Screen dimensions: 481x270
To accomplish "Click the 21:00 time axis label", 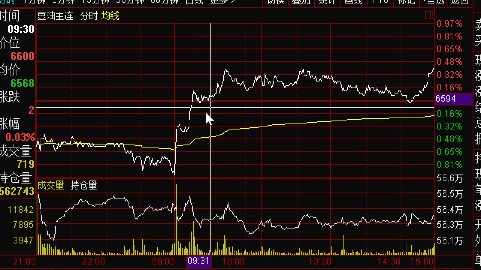I will click(25, 261).
